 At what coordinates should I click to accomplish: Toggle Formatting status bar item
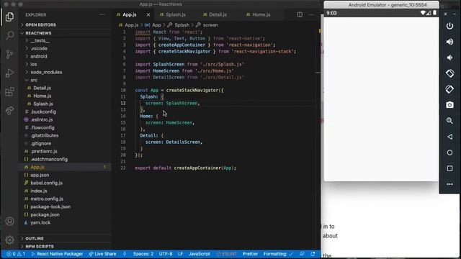[278, 254]
